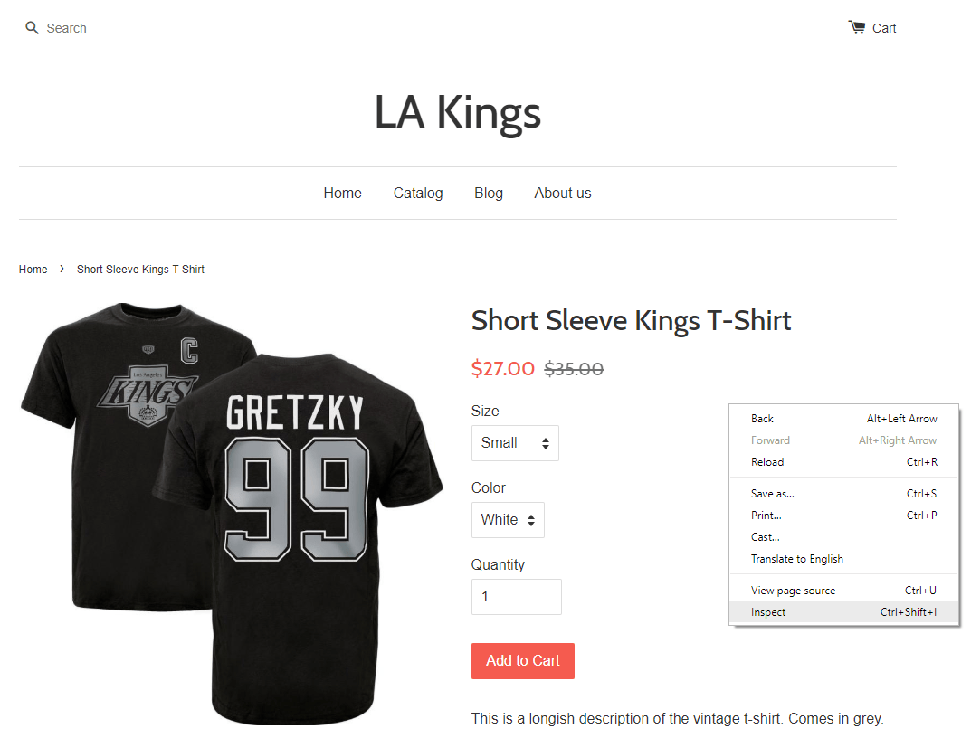Click Cast in the context menu
The height and width of the screenshot is (738, 971).
765,536
